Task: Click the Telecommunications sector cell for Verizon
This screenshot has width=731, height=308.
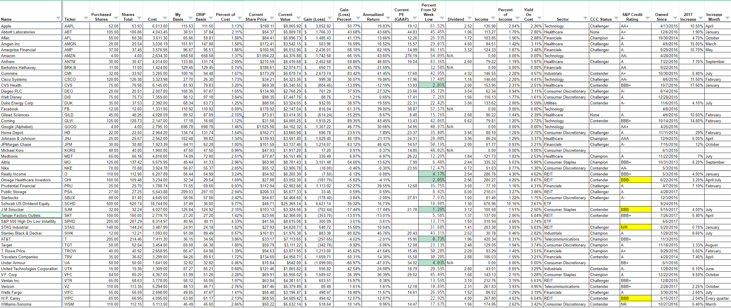Action: 566,286
